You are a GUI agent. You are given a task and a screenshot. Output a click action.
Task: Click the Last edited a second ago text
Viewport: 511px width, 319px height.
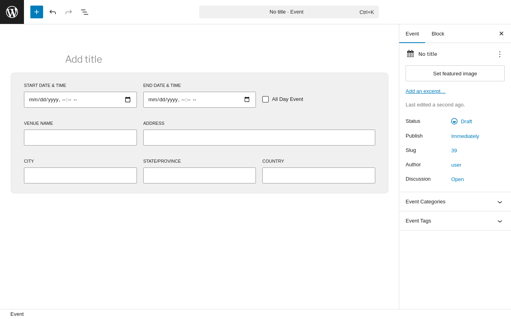(435, 105)
